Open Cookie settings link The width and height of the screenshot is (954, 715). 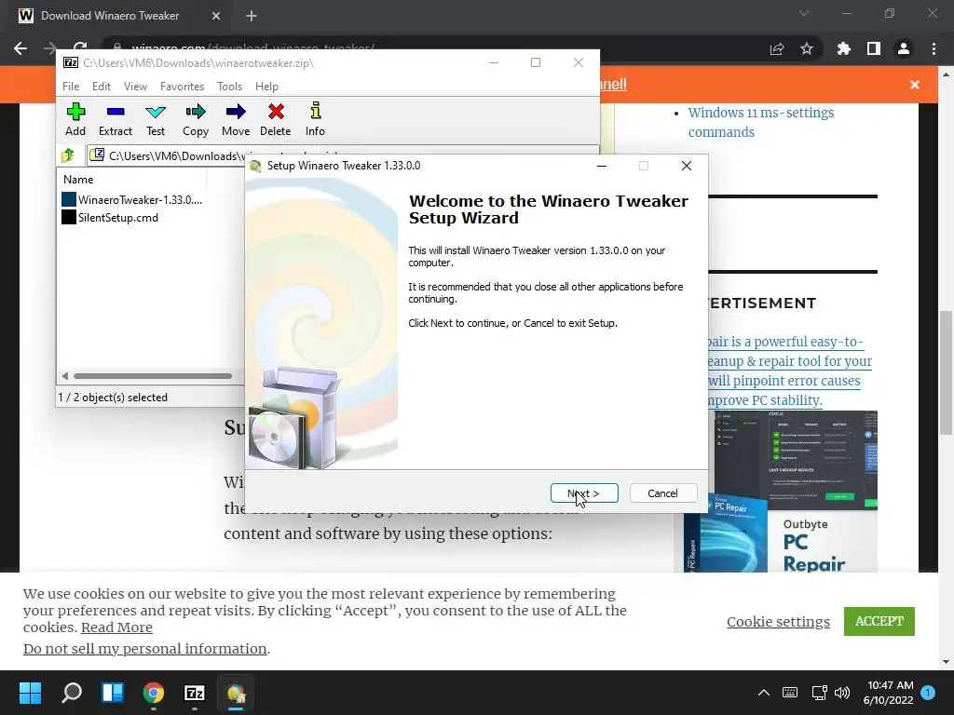point(778,621)
